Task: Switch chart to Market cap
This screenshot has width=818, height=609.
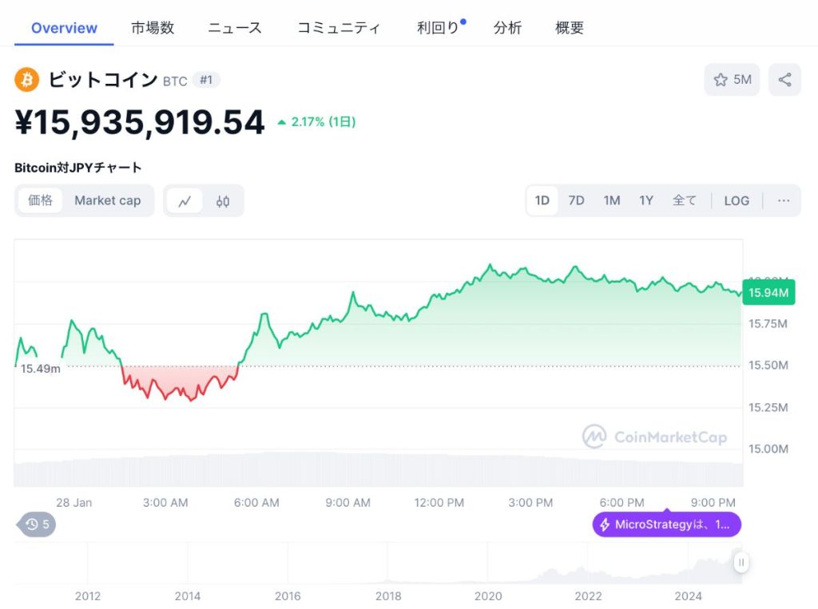Action: (107, 201)
